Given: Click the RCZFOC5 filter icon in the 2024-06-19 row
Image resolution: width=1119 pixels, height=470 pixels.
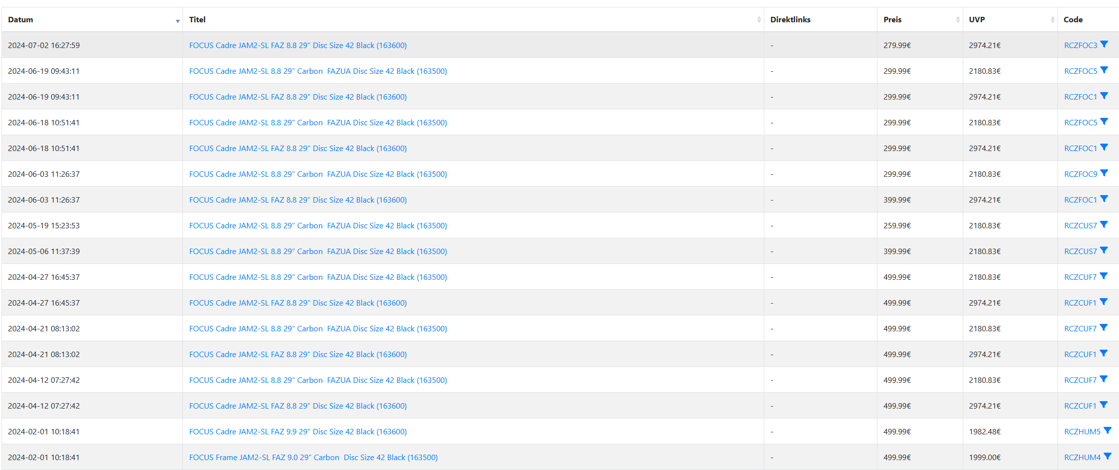Looking at the screenshot, I should 1104,70.
